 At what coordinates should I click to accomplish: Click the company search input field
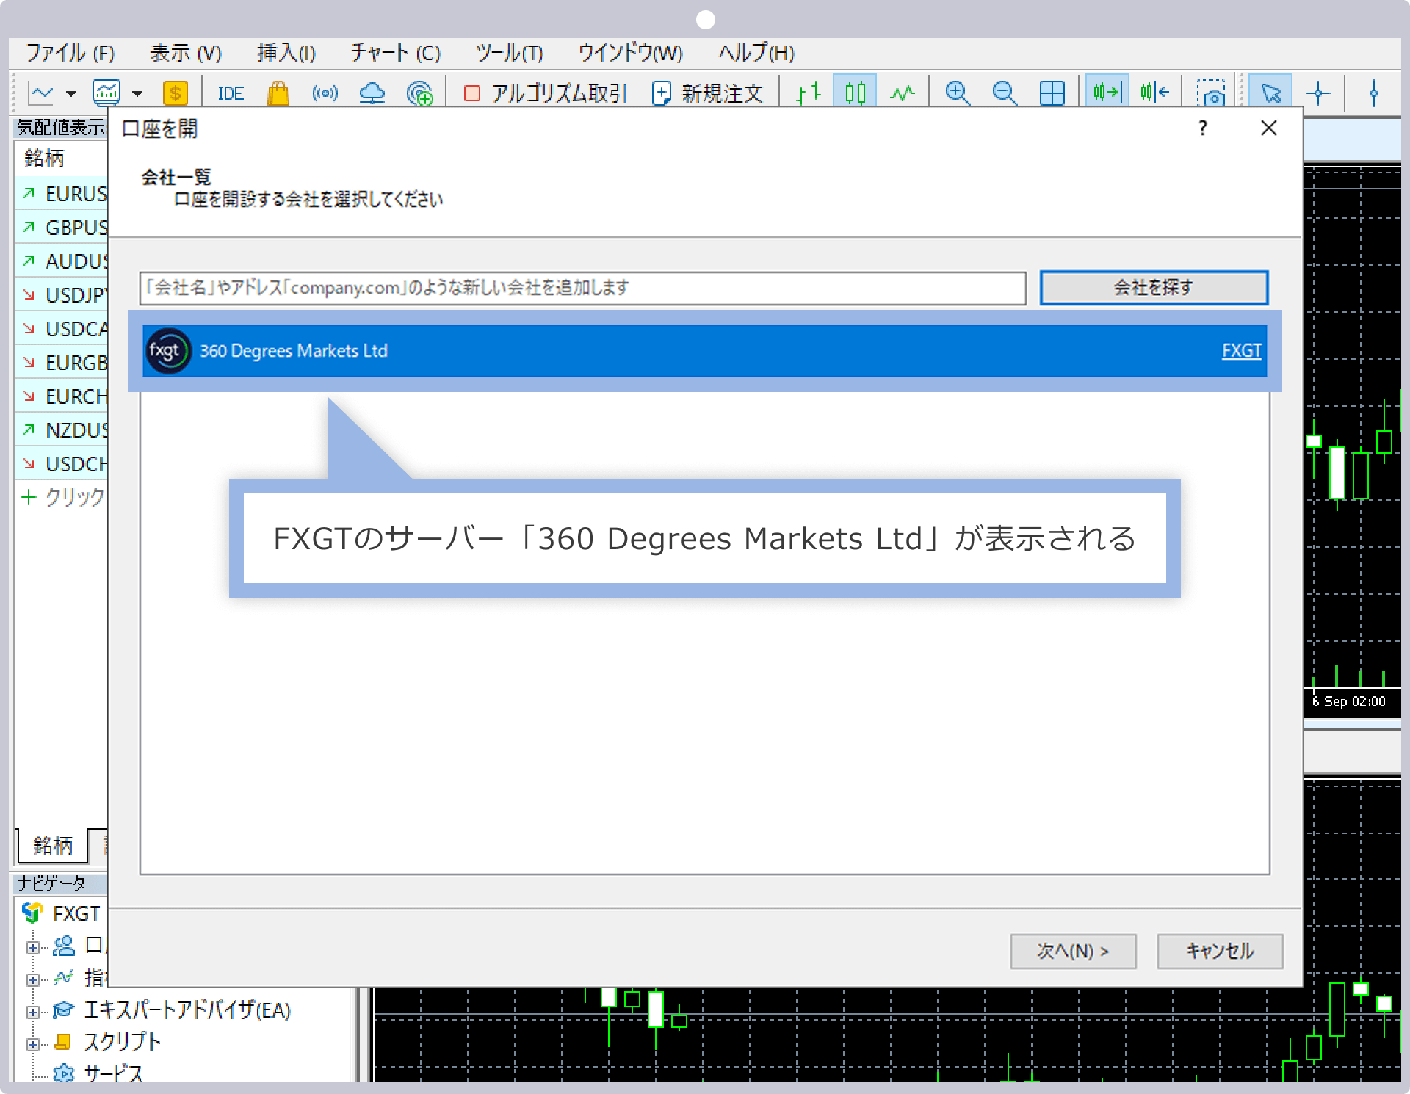point(583,288)
